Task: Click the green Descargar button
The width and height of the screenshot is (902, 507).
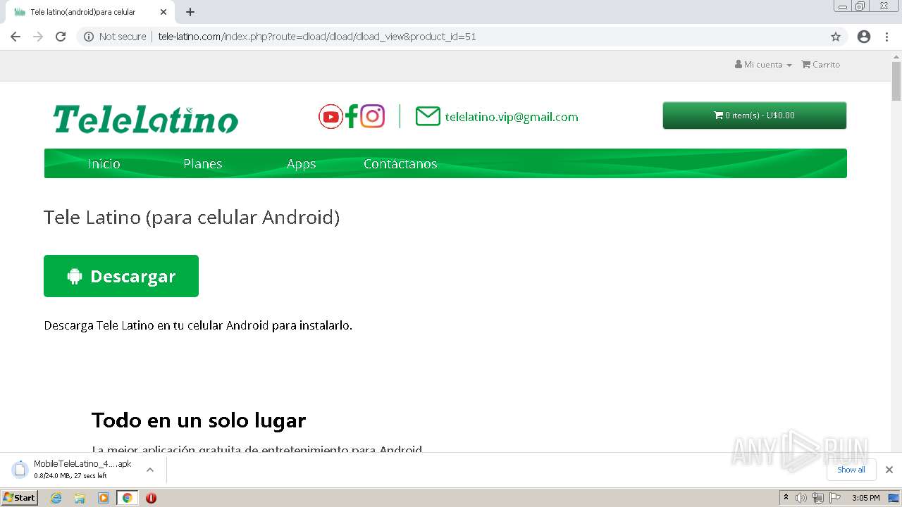Action: coord(121,276)
